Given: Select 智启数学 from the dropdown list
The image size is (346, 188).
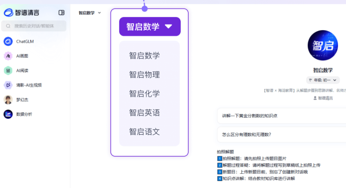Looking at the screenshot, I should tap(144, 56).
